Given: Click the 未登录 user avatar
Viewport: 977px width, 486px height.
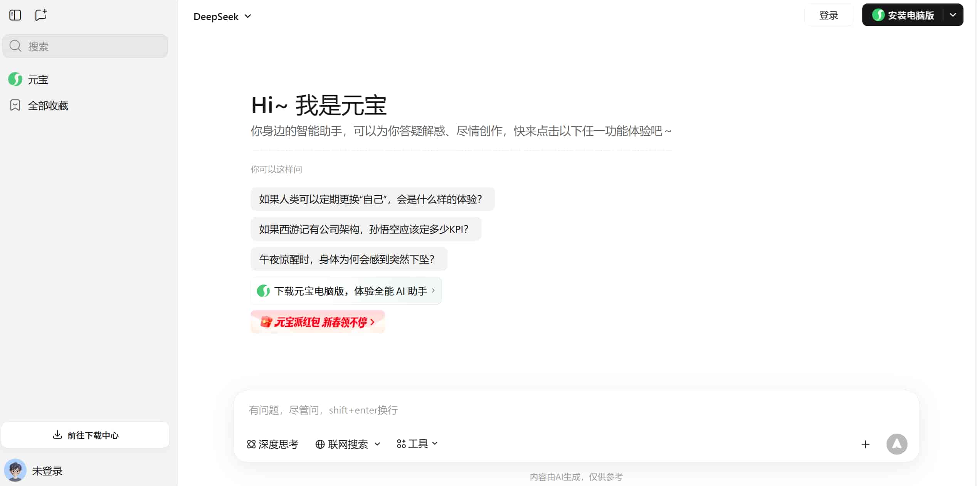Looking at the screenshot, I should click(x=15, y=470).
